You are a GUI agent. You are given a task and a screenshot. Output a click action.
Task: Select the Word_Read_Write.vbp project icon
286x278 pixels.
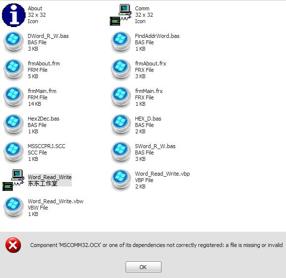pyautogui.click(x=121, y=180)
